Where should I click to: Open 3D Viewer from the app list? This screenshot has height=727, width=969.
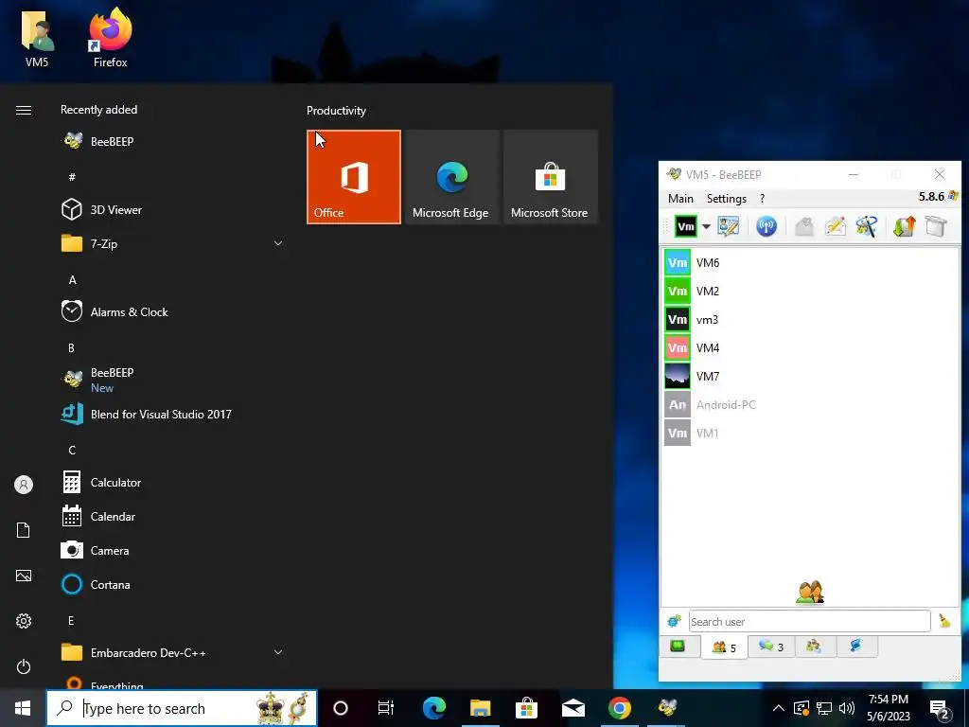(173, 209)
